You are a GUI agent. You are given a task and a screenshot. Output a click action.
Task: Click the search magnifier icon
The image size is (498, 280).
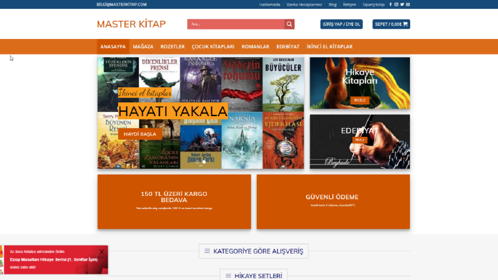[290, 24]
